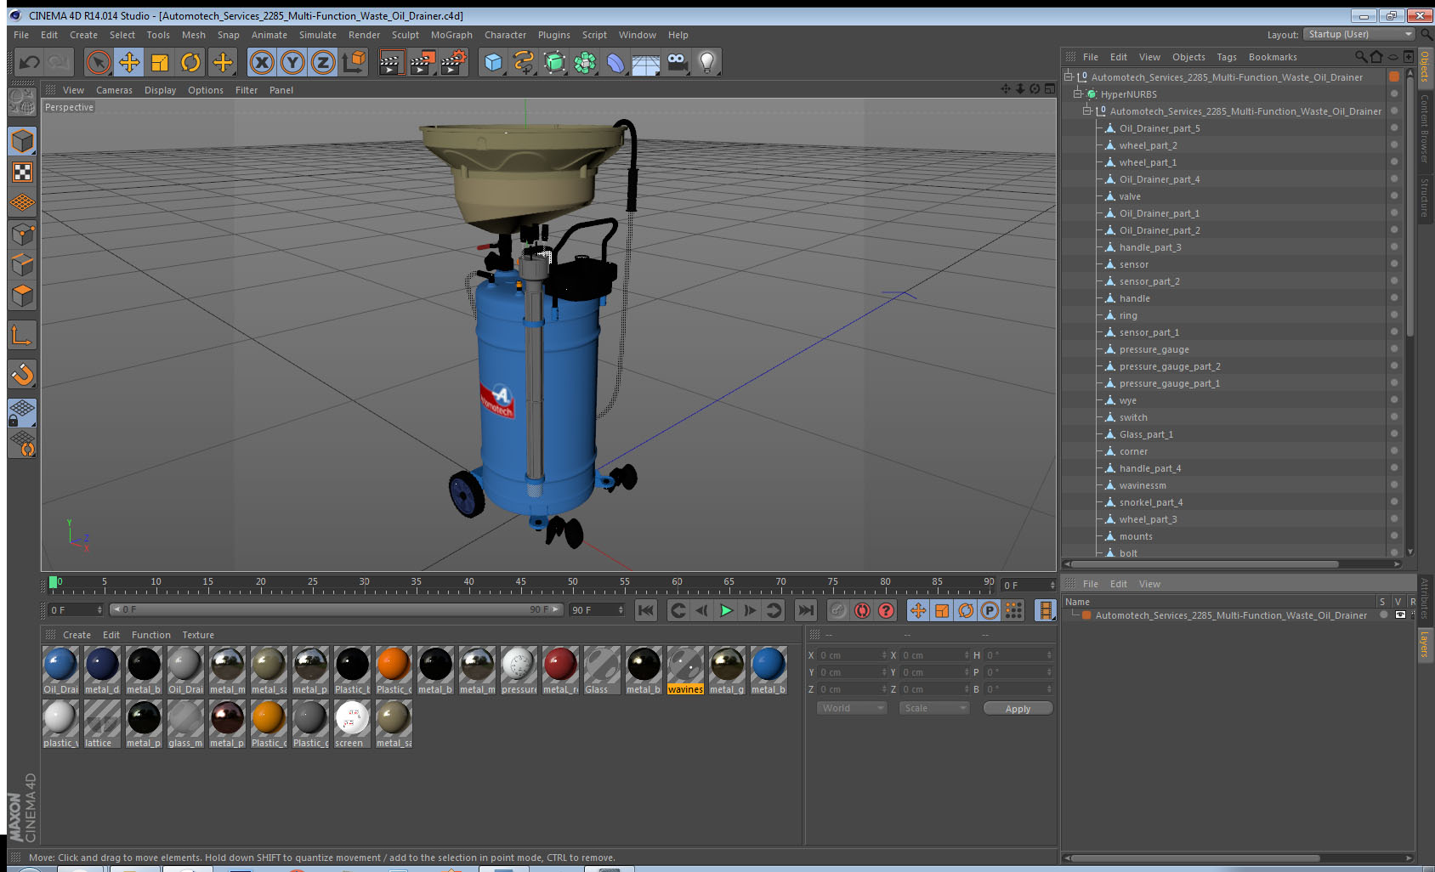Add a Cube primitive object
Image resolution: width=1435 pixels, height=872 pixels.
click(493, 62)
